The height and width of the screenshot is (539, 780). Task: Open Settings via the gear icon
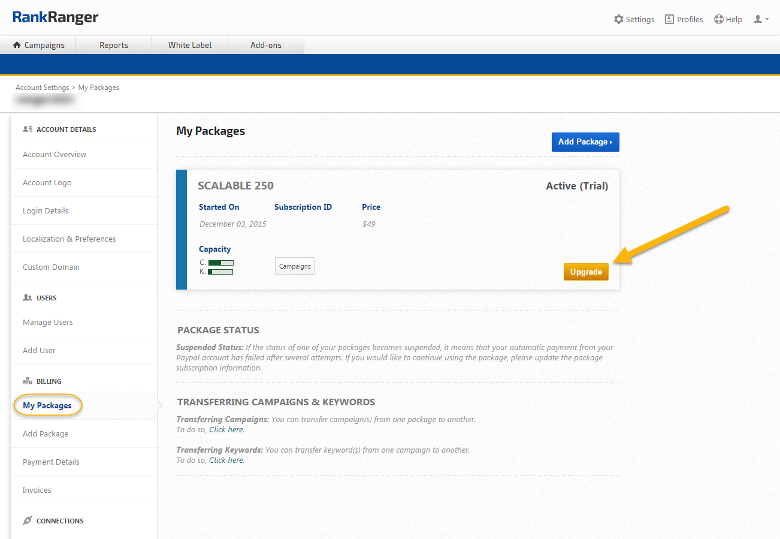coord(619,19)
